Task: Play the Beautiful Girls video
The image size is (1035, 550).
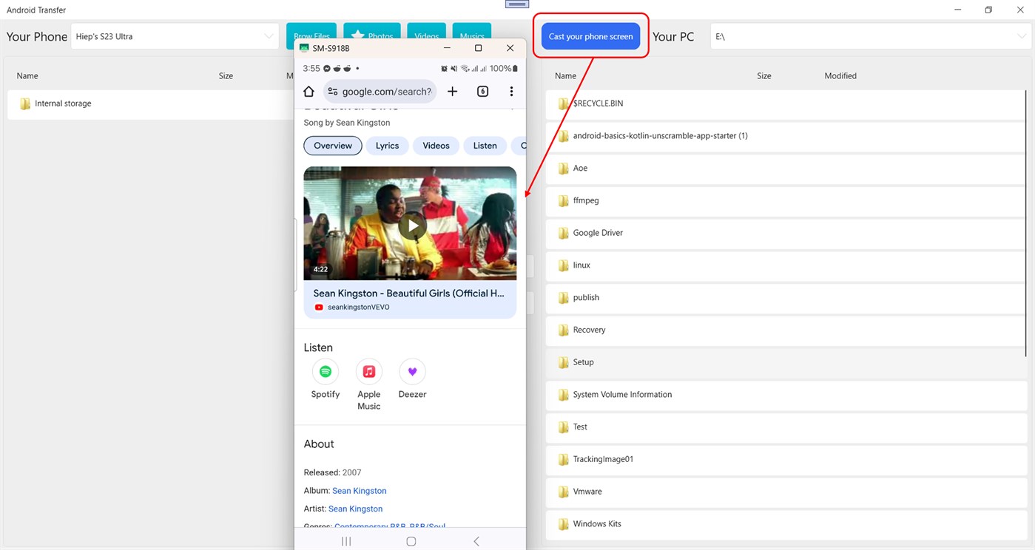Action: (x=411, y=225)
